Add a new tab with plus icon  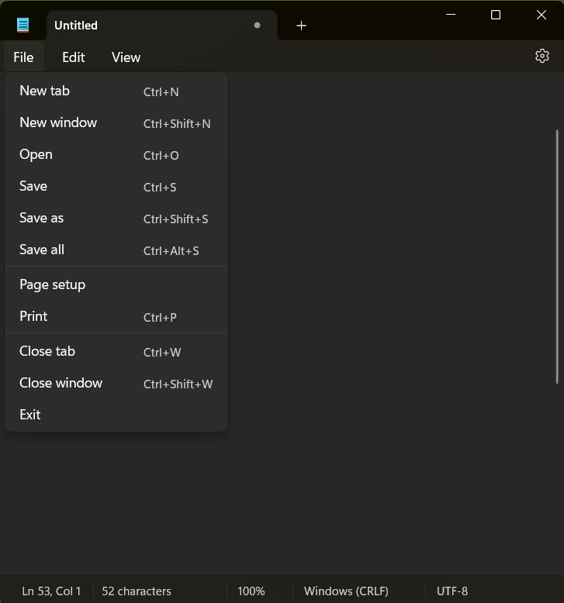[301, 26]
